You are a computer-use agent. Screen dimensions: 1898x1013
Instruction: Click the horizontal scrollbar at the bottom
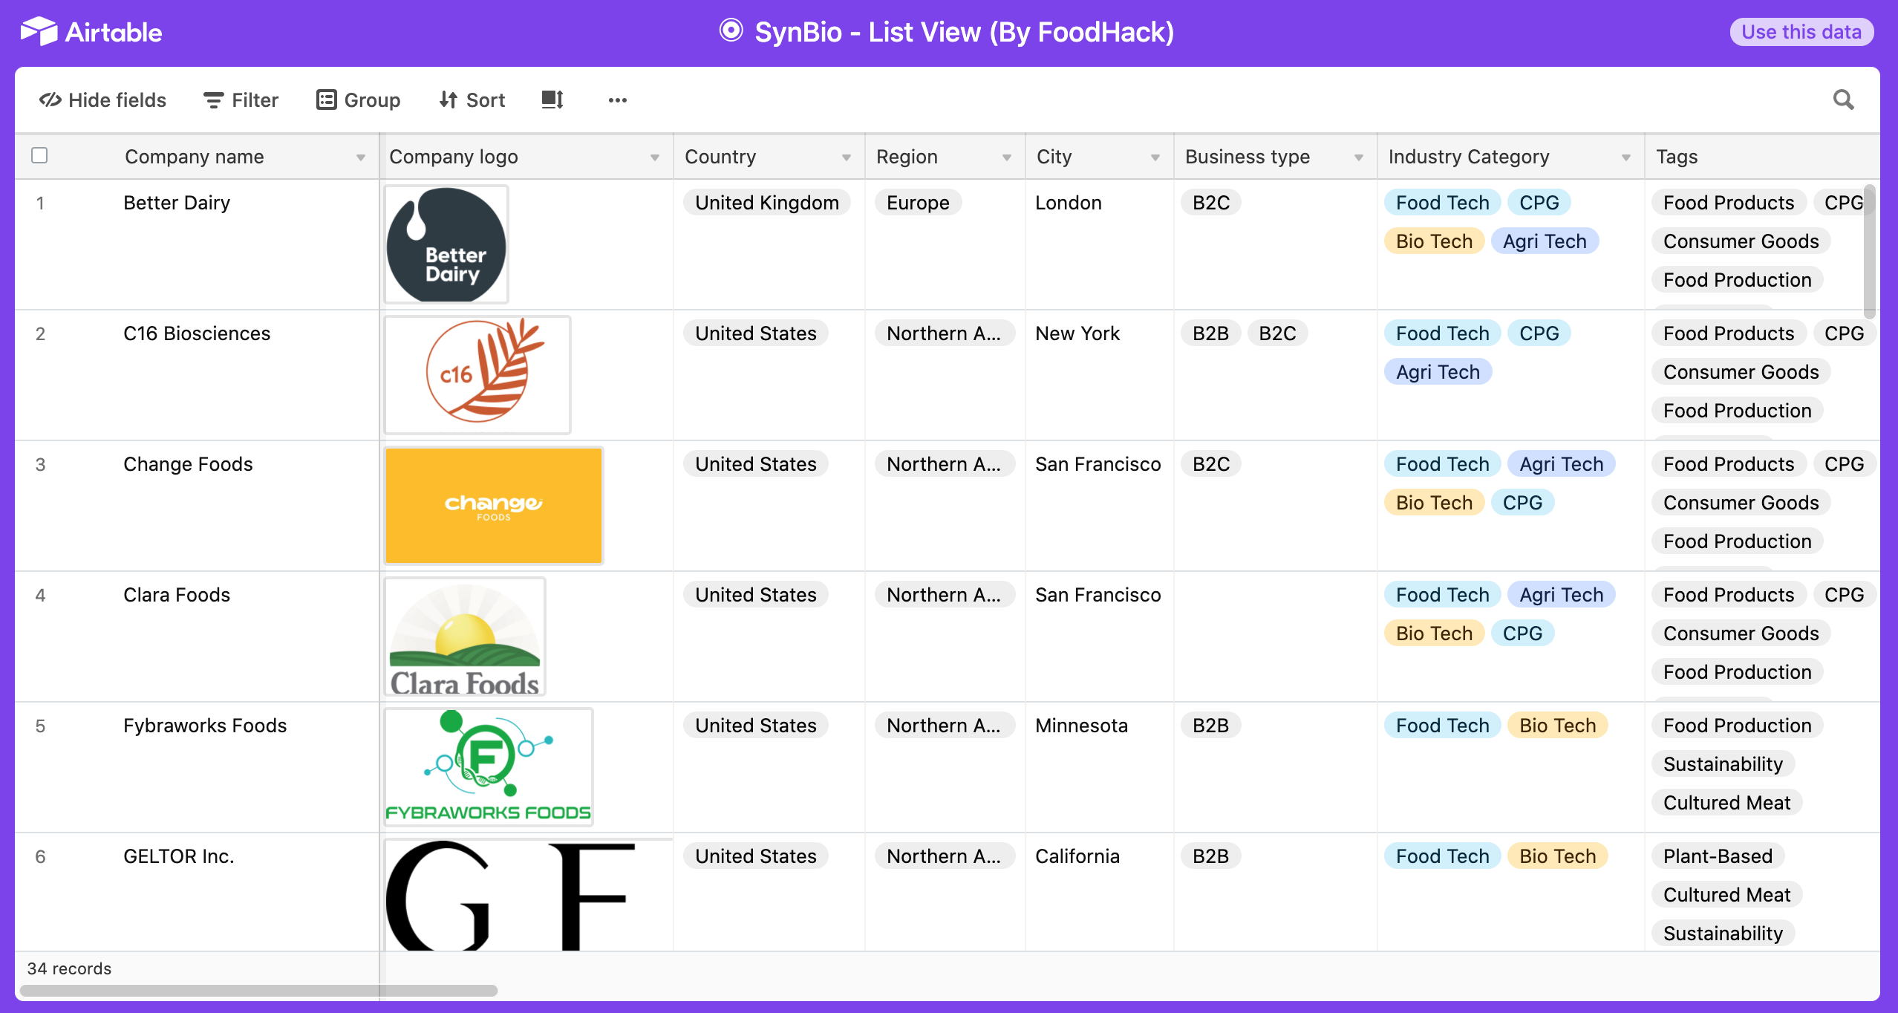coord(258,991)
